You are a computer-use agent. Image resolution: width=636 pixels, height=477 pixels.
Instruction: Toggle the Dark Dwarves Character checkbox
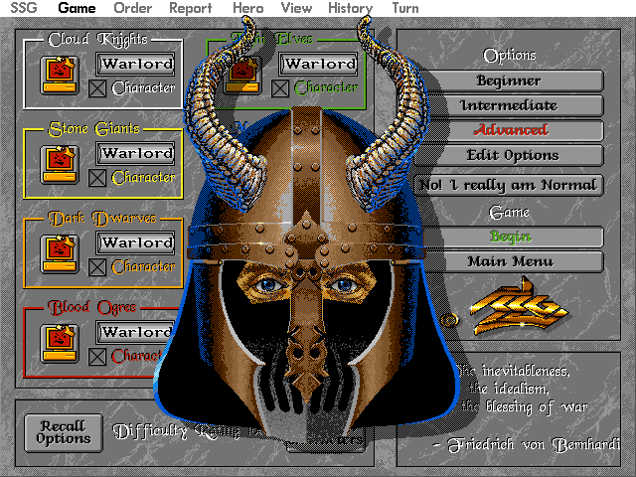tap(97, 267)
